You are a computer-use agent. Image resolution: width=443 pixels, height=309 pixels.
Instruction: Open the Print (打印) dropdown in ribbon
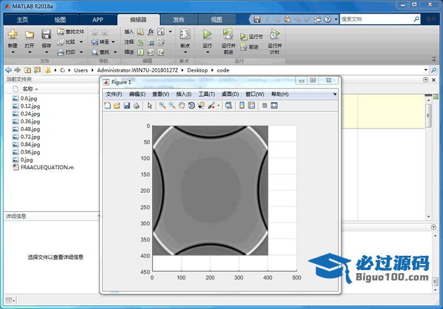(80, 53)
